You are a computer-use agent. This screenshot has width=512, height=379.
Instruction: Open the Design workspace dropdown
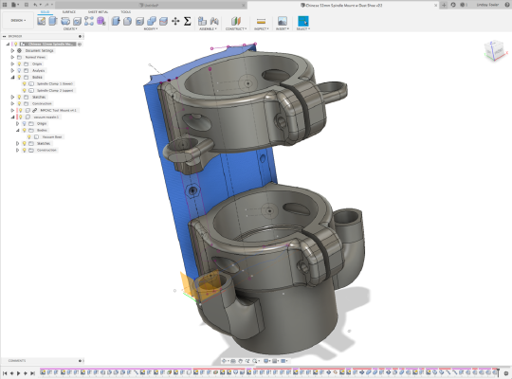18,21
